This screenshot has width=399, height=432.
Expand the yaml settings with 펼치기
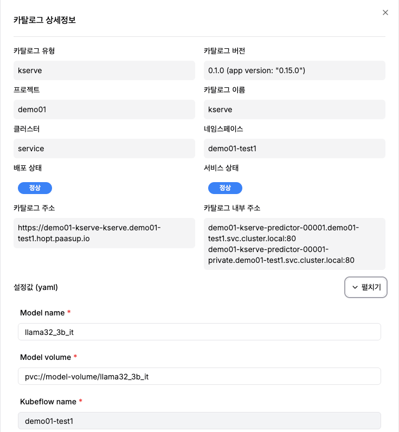click(x=365, y=287)
